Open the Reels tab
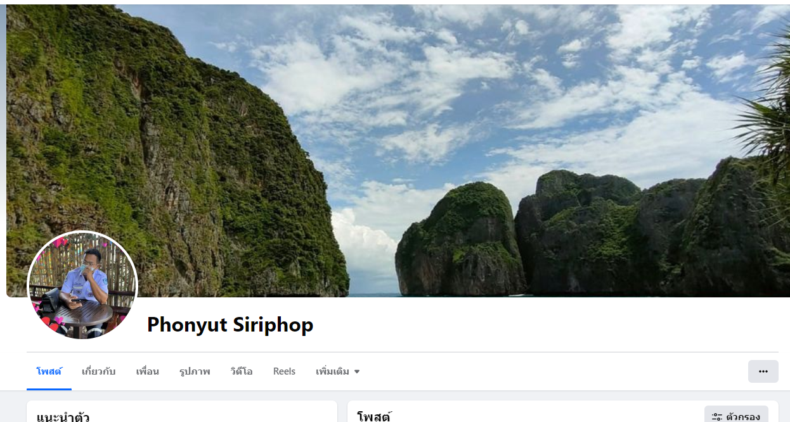The width and height of the screenshot is (790, 422). pos(284,371)
